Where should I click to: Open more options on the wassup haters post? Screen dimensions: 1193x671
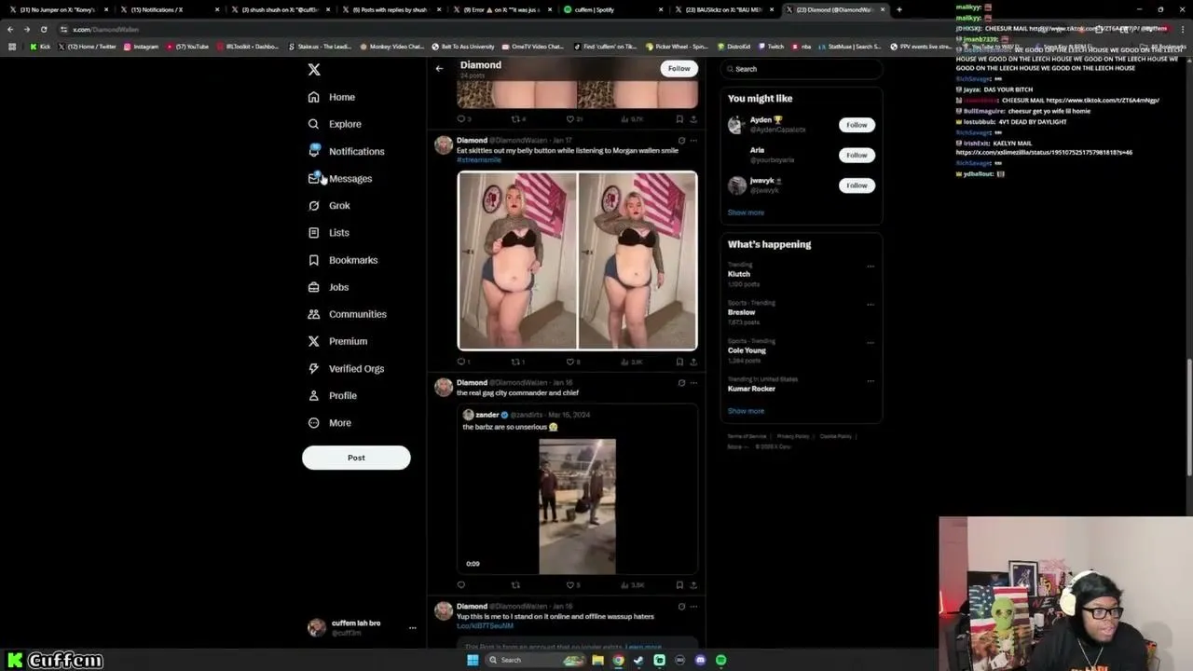[693, 607]
